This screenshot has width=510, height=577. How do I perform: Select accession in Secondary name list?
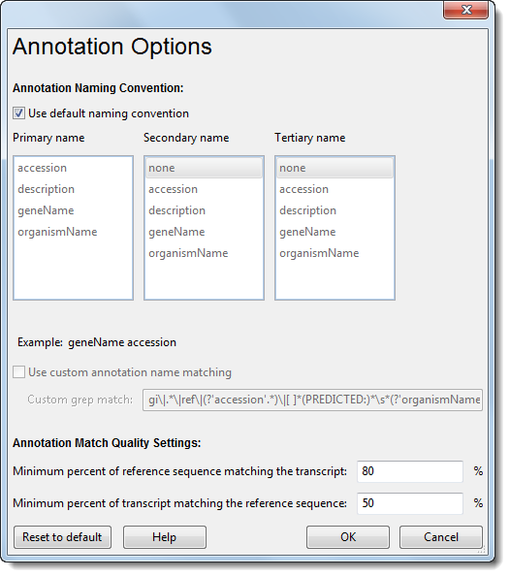pos(204,189)
